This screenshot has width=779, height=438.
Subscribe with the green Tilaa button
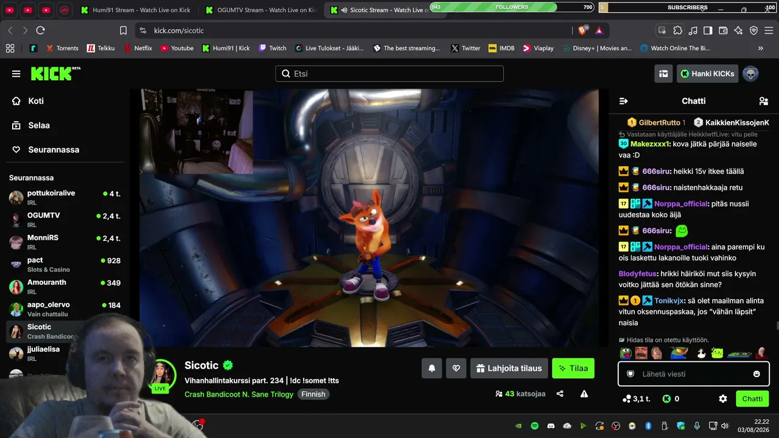coord(573,368)
